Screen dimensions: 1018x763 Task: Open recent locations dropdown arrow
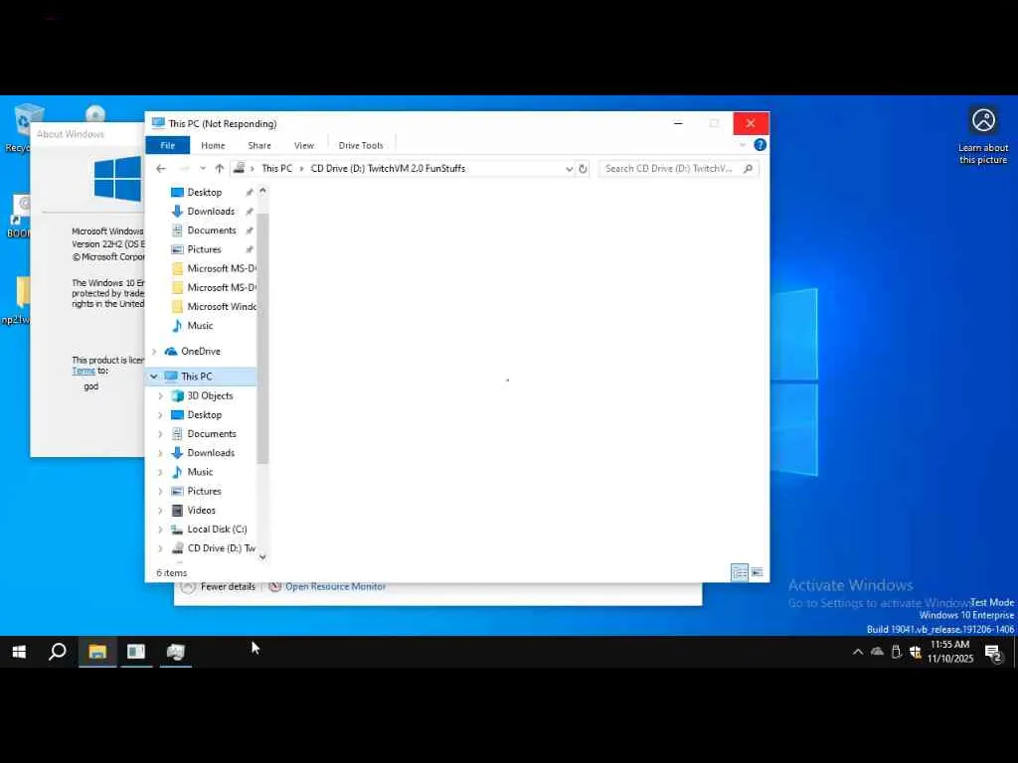203,169
